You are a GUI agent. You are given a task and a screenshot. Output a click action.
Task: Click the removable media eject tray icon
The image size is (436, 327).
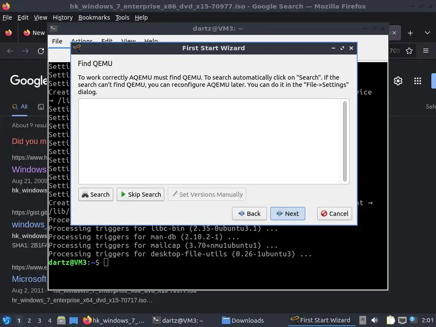(x=363, y=320)
